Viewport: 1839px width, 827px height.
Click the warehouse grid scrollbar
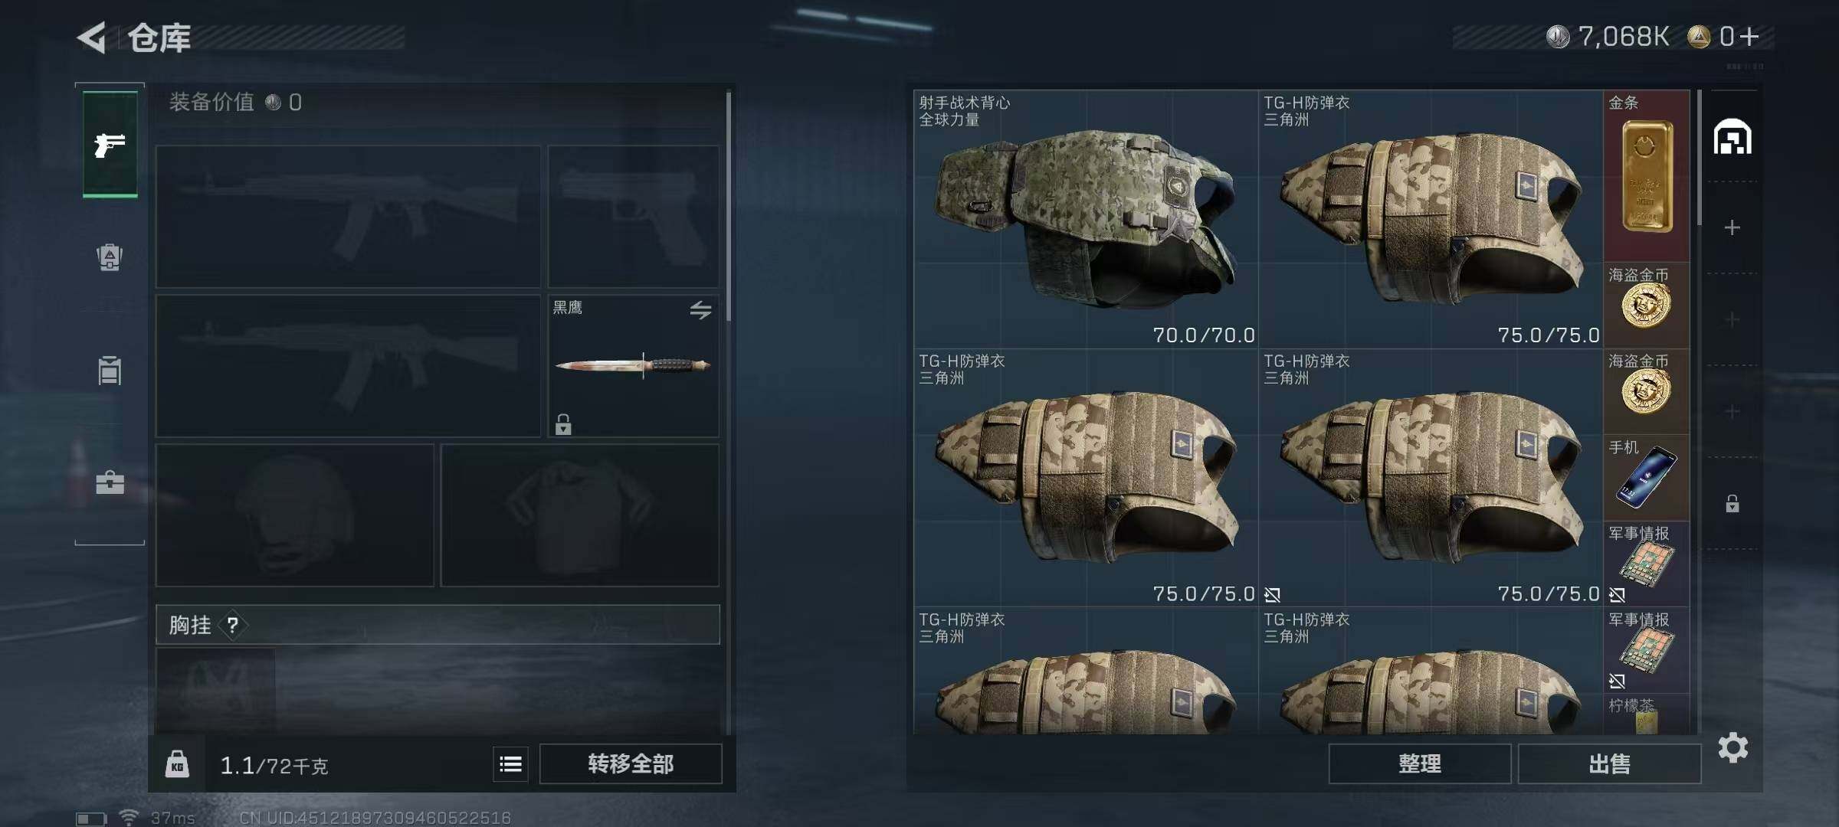click(x=1700, y=159)
